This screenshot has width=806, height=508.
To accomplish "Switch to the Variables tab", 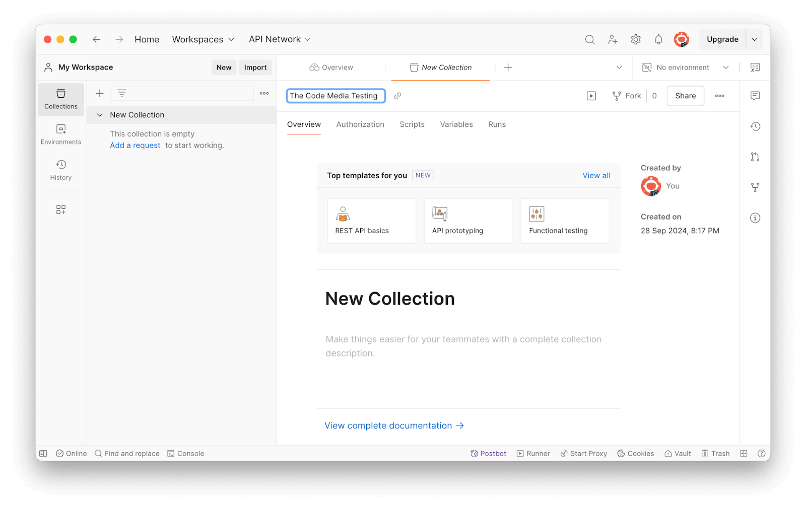I will (456, 124).
